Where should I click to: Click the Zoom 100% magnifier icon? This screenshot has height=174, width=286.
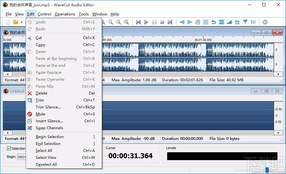click(119, 22)
